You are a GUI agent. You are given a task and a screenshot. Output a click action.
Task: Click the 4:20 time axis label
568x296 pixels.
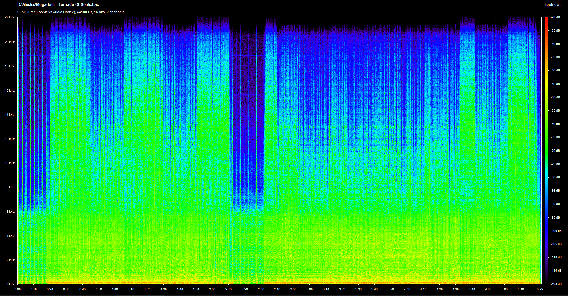(440, 290)
